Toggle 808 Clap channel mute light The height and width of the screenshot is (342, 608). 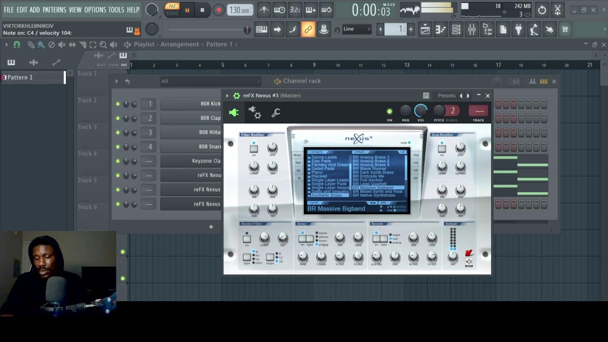(118, 118)
